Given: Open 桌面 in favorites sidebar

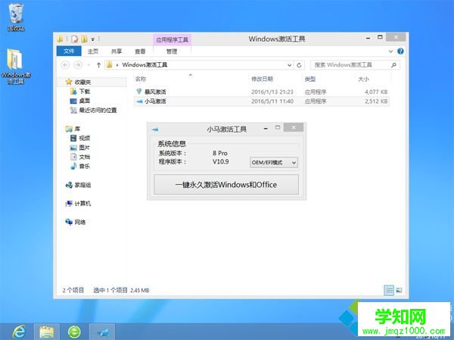Looking at the screenshot, I should 80,101.
